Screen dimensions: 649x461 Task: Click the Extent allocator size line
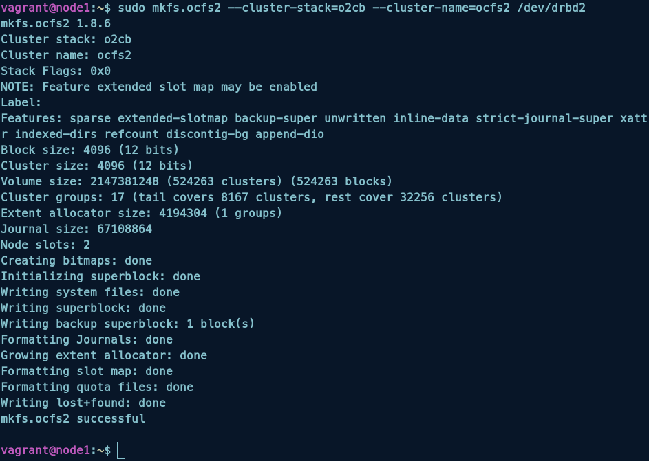[x=142, y=213]
